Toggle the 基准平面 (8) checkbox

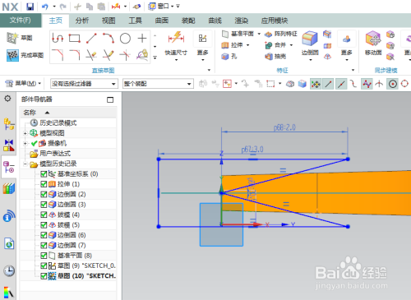[x=44, y=256]
